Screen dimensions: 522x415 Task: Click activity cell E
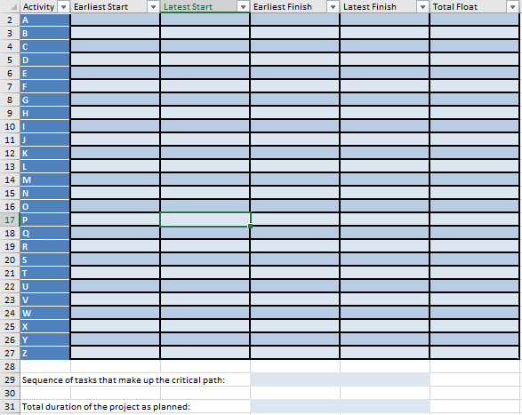45,73
